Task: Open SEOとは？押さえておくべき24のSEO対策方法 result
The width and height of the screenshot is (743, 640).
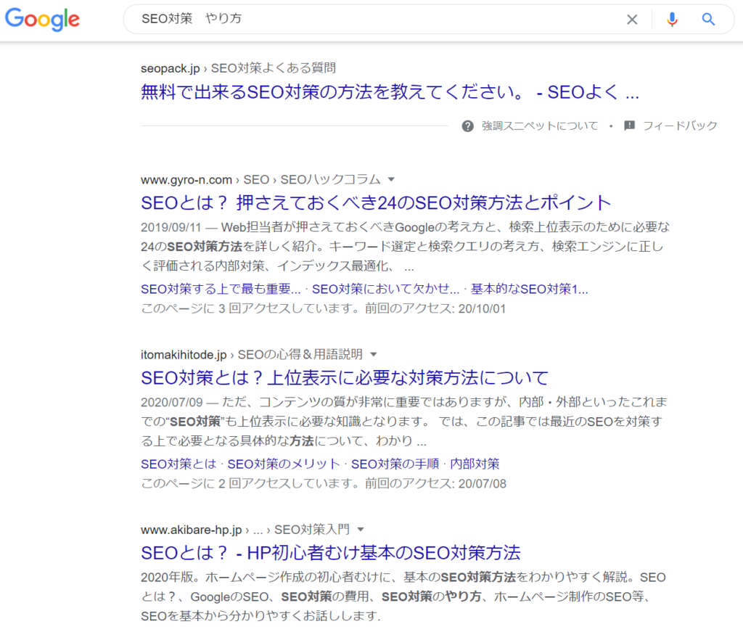Action: click(376, 202)
